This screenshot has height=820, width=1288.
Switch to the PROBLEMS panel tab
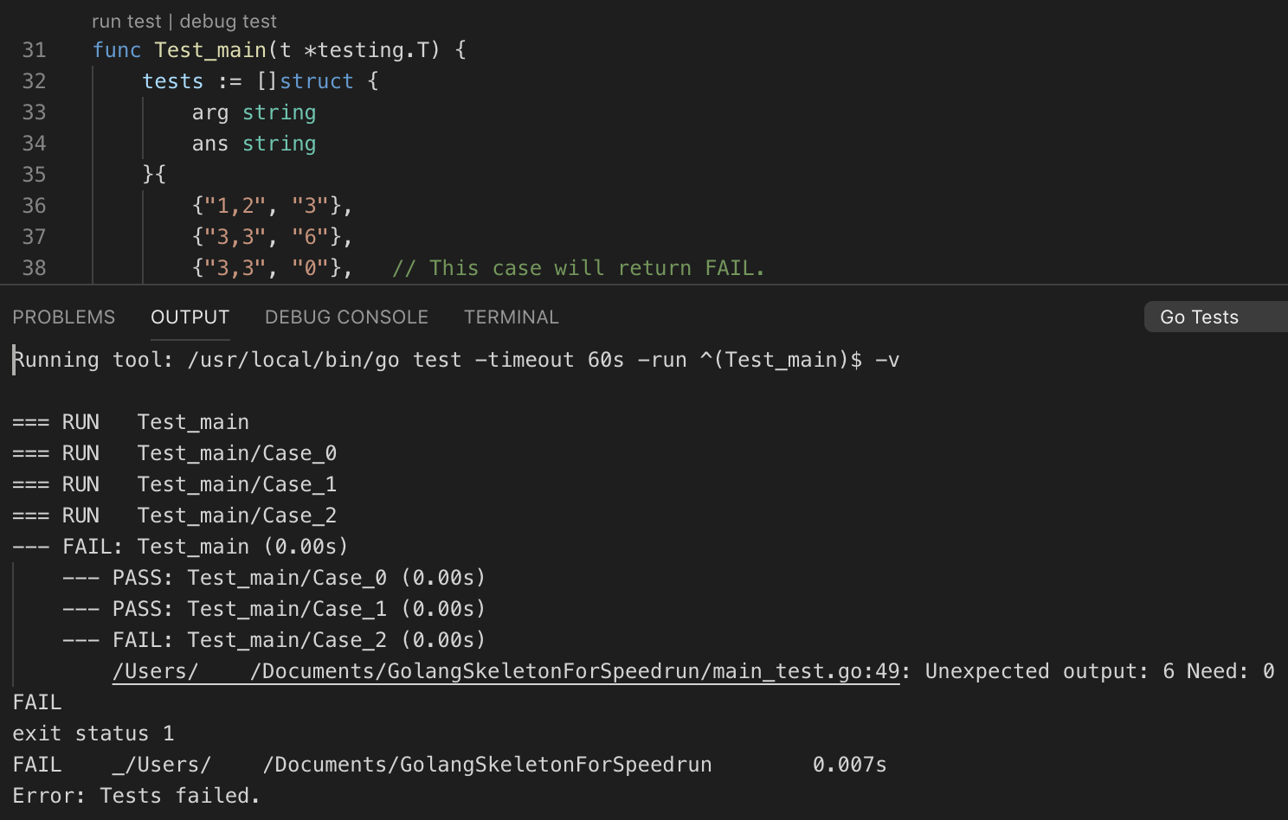(63, 317)
